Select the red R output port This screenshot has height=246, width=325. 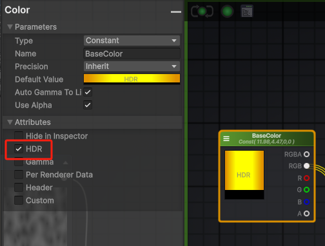point(307,178)
